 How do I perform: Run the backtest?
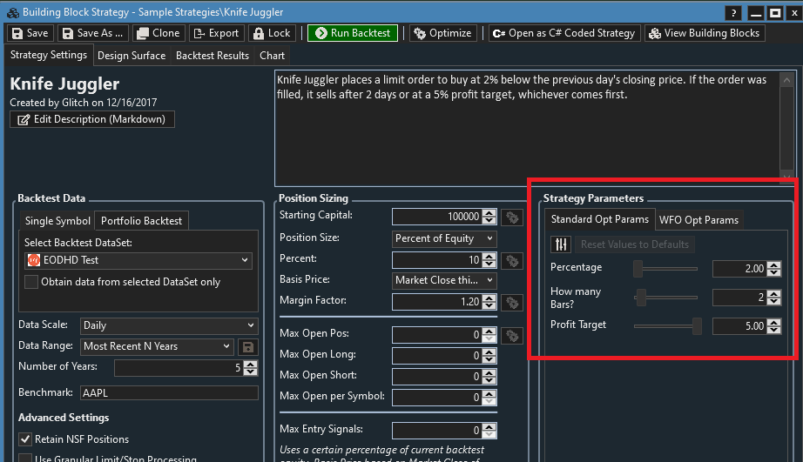pyautogui.click(x=352, y=33)
